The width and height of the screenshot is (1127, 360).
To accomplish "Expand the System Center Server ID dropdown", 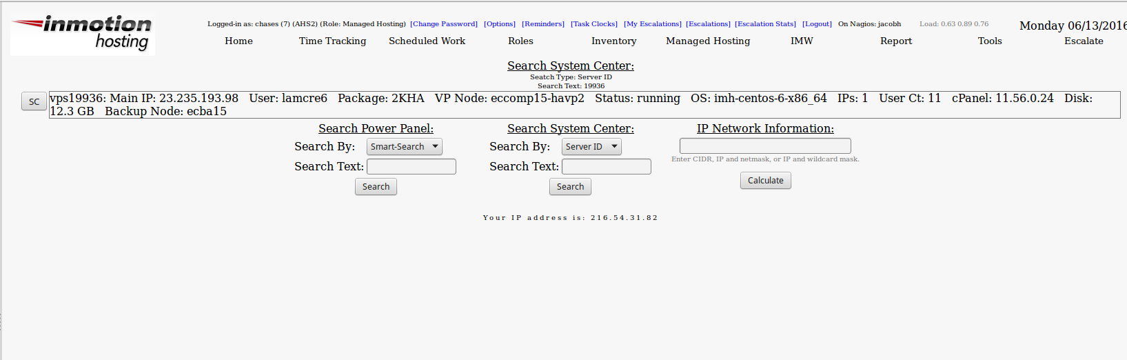I will click(591, 147).
